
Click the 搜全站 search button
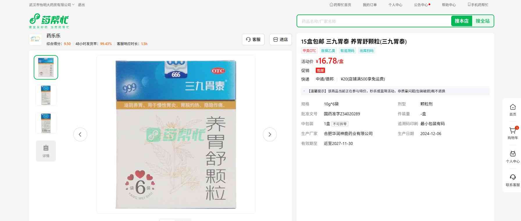(482, 21)
